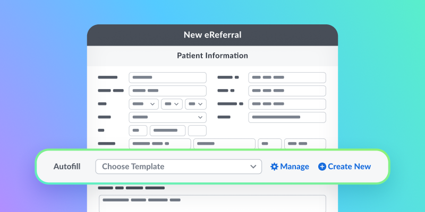Image resolution: width=425 pixels, height=212 pixels.
Task: Click the first input field in left column
Action: 167,77
